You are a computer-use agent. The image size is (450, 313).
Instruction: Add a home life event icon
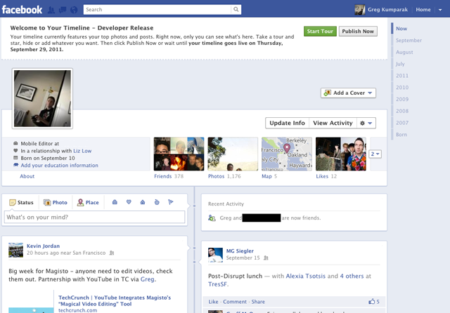tap(143, 202)
